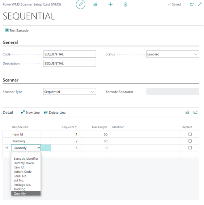Click the Max Length column header
Image resolution: width=204 pixels, height=205 pixels.
(x=99, y=127)
